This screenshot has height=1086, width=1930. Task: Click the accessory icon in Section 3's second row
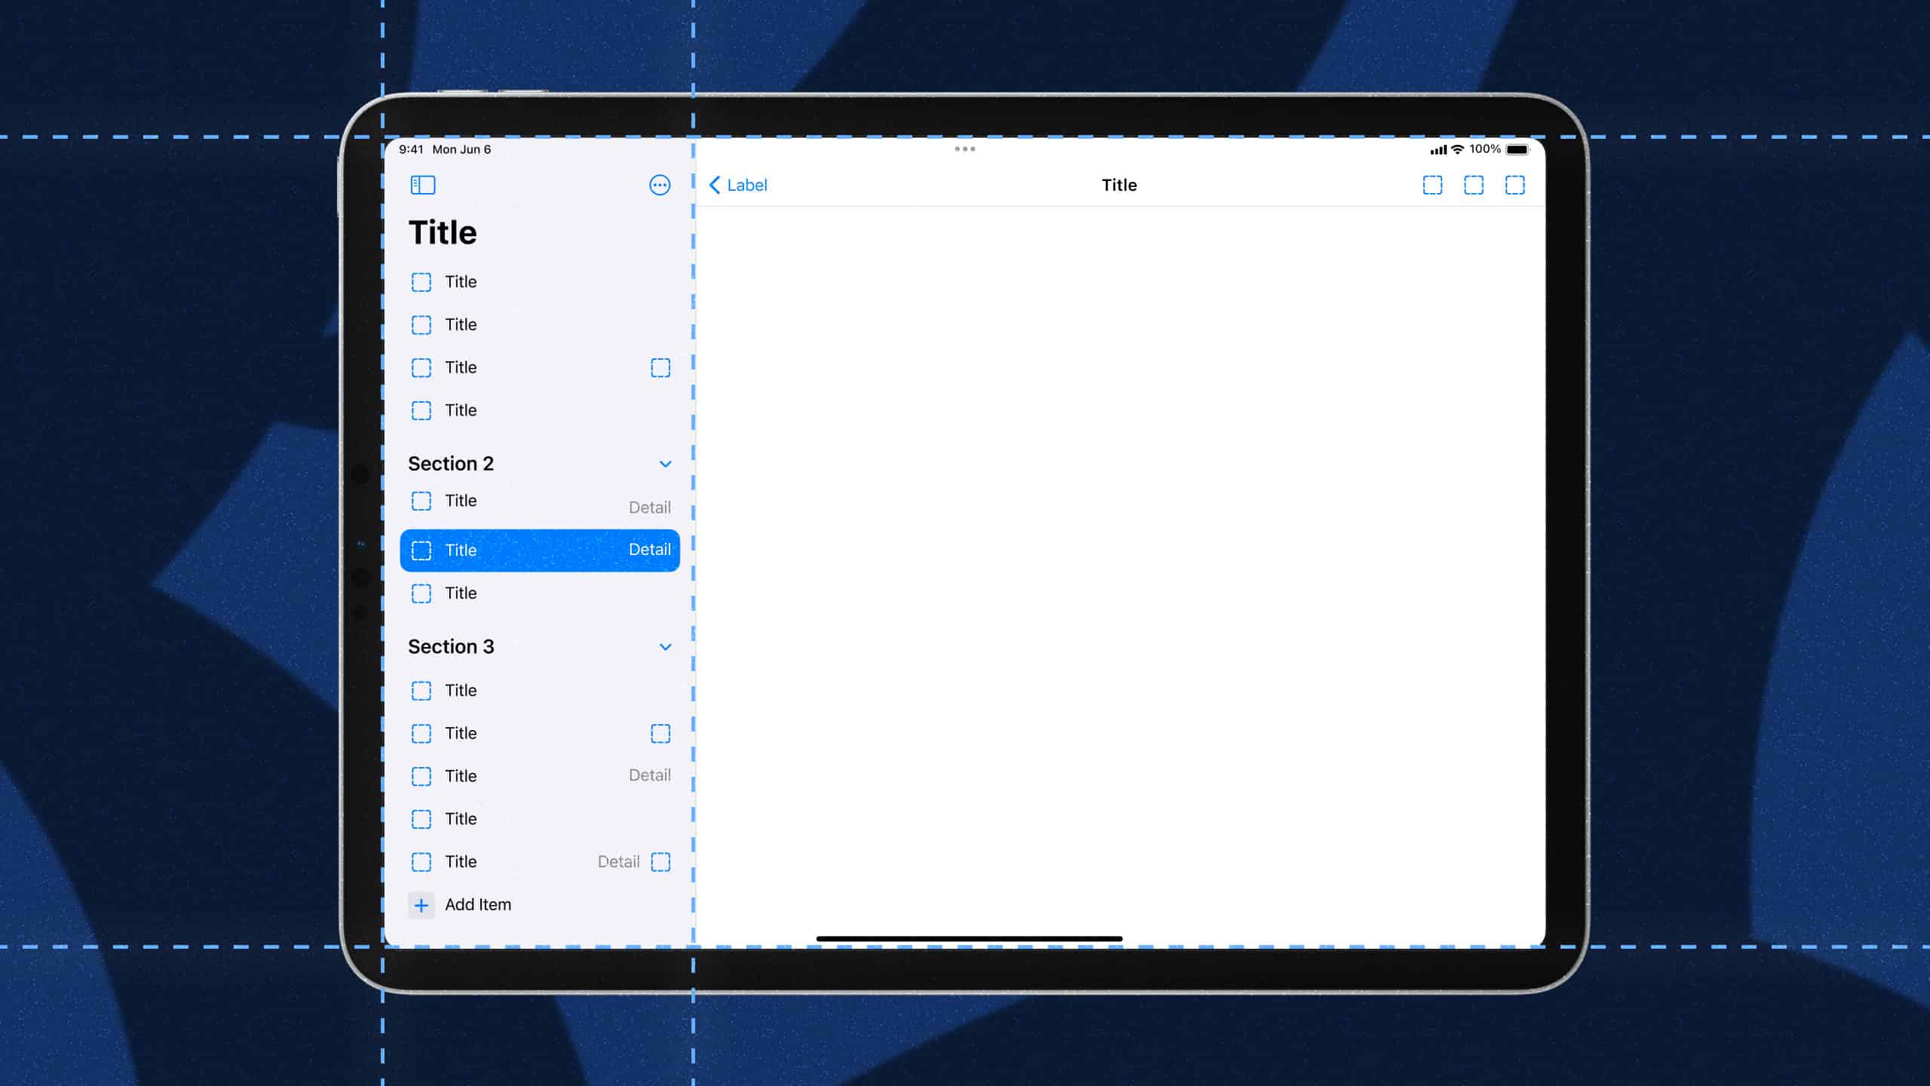[x=660, y=734]
